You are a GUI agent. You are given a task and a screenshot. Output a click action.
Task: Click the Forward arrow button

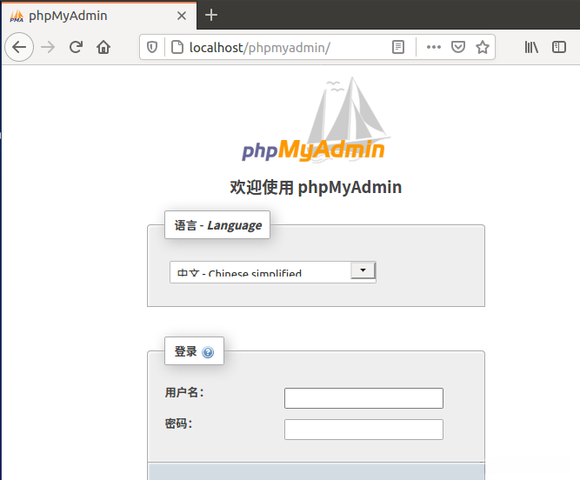[48, 47]
